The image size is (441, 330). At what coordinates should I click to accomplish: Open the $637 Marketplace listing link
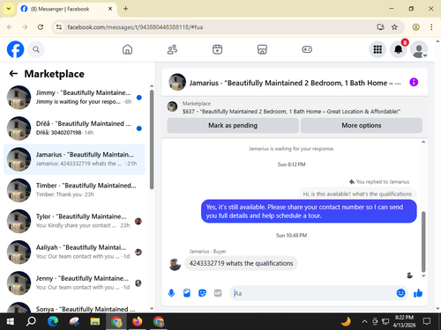click(291, 112)
